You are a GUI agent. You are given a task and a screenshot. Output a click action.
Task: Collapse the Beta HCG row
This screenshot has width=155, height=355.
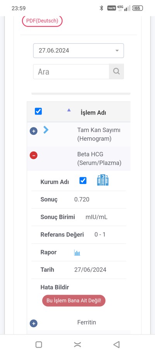click(x=34, y=155)
